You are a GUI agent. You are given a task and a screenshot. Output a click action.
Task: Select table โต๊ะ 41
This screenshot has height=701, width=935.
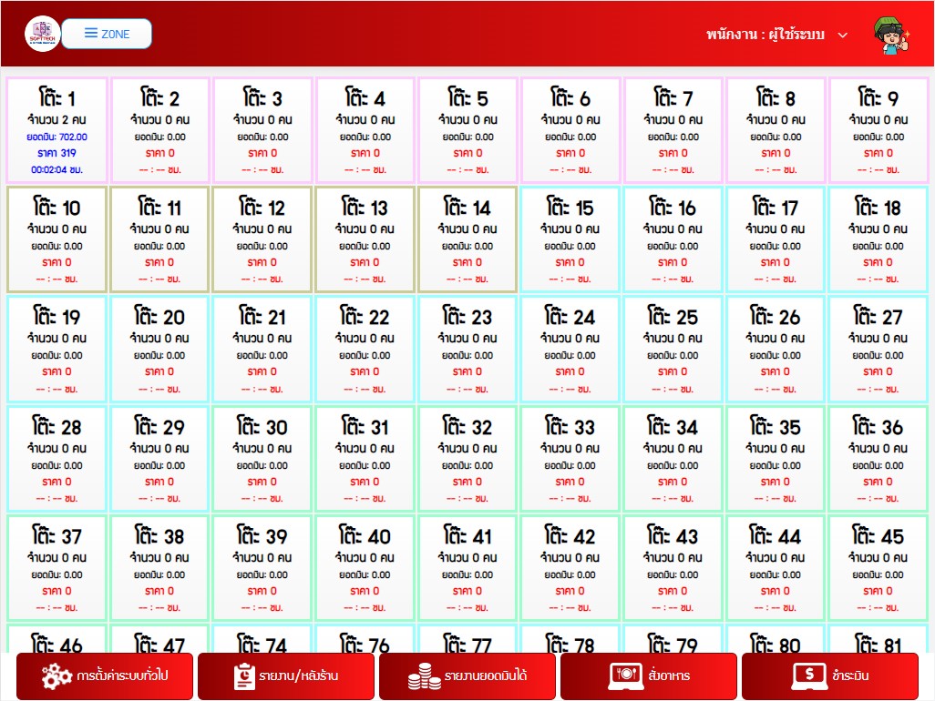pos(467,568)
